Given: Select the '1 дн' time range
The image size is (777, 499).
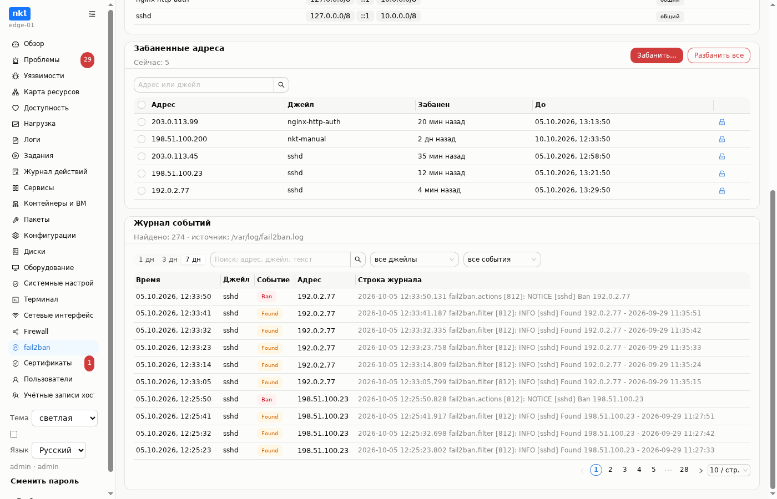Looking at the screenshot, I should click(x=147, y=259).
